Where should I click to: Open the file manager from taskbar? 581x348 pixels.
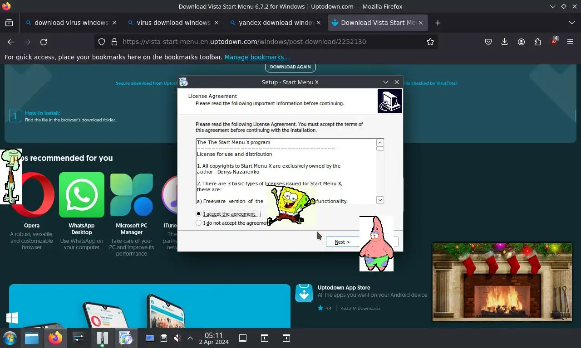pyautogui.click(x=32, y=338)
